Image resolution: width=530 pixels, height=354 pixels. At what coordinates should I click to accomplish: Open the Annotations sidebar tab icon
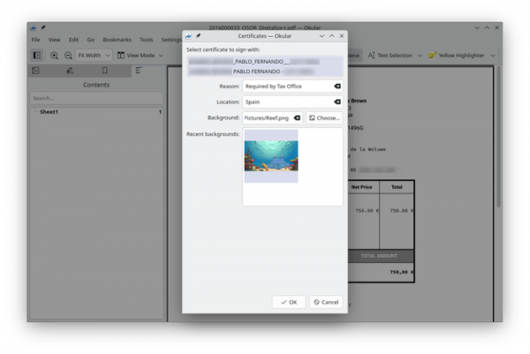click(x=70, y=71)
